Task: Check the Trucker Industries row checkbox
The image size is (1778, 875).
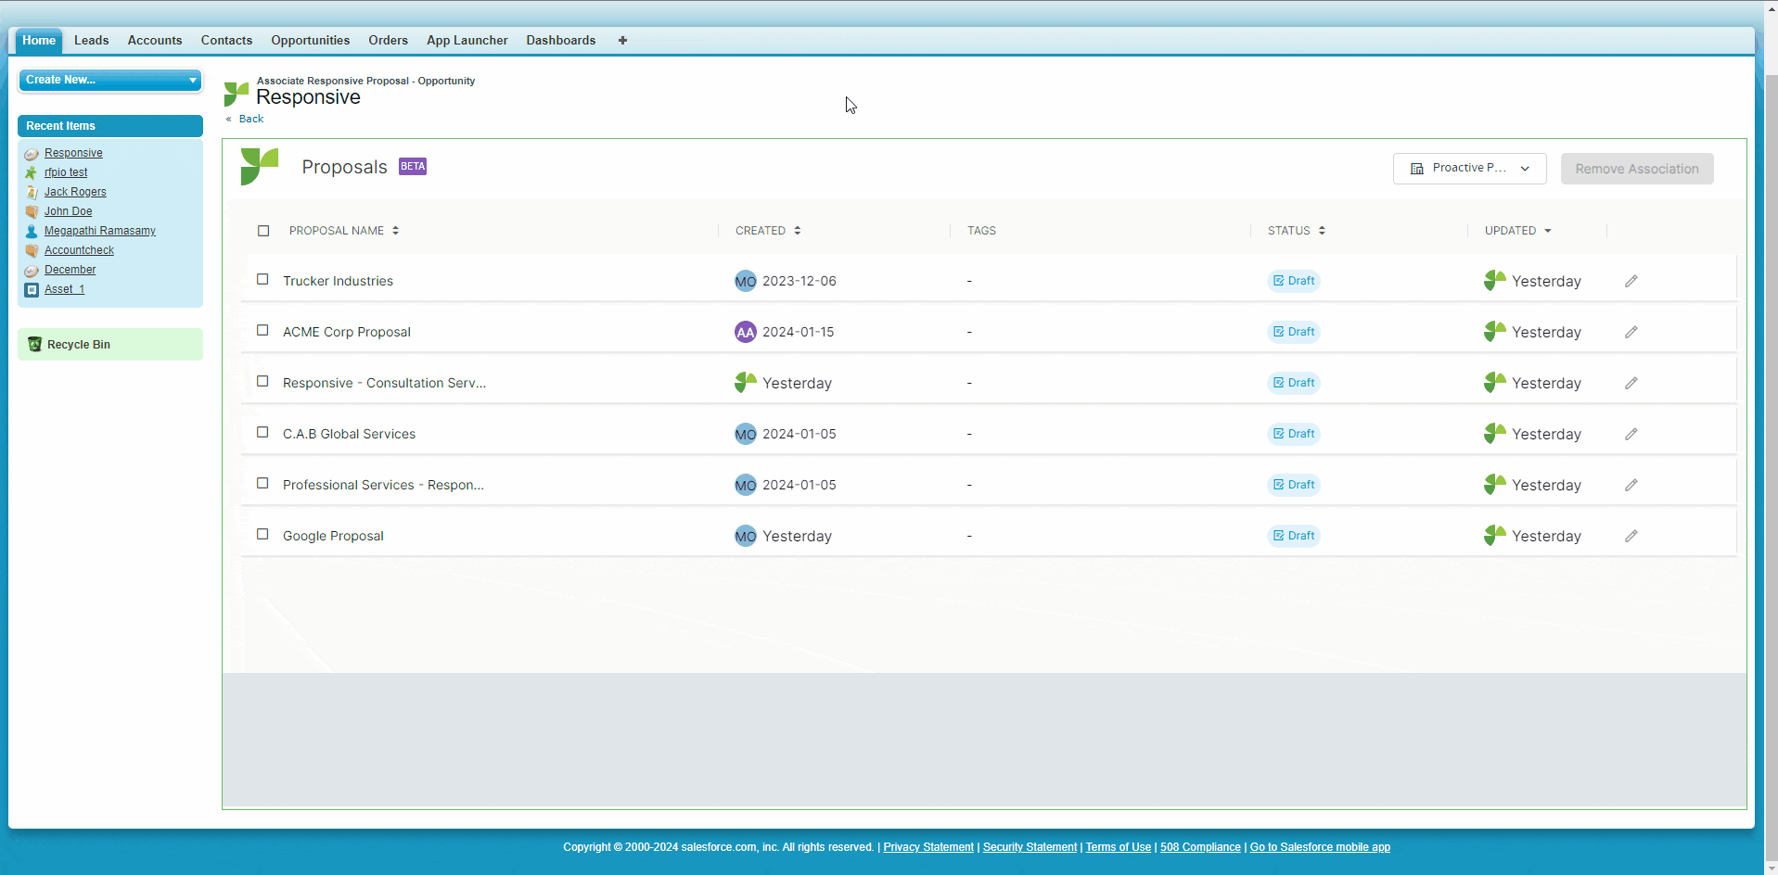Action: pyautogui.click(x=262, y=279)
